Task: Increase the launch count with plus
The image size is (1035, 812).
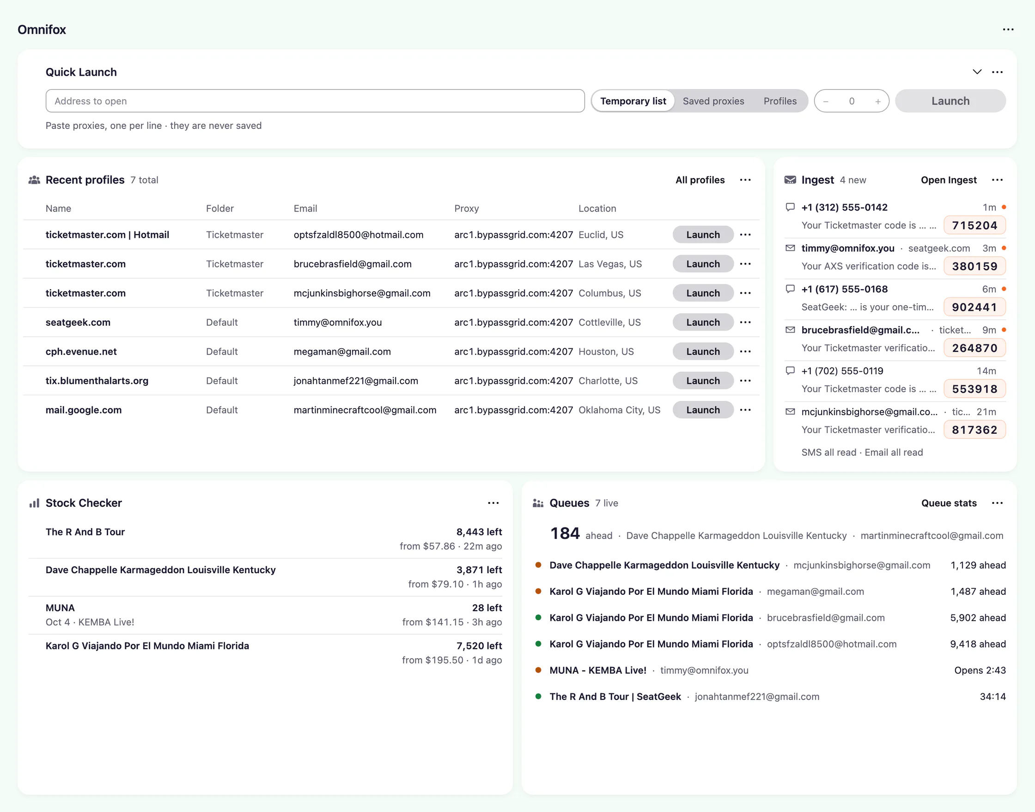Action: pos(877,101)
